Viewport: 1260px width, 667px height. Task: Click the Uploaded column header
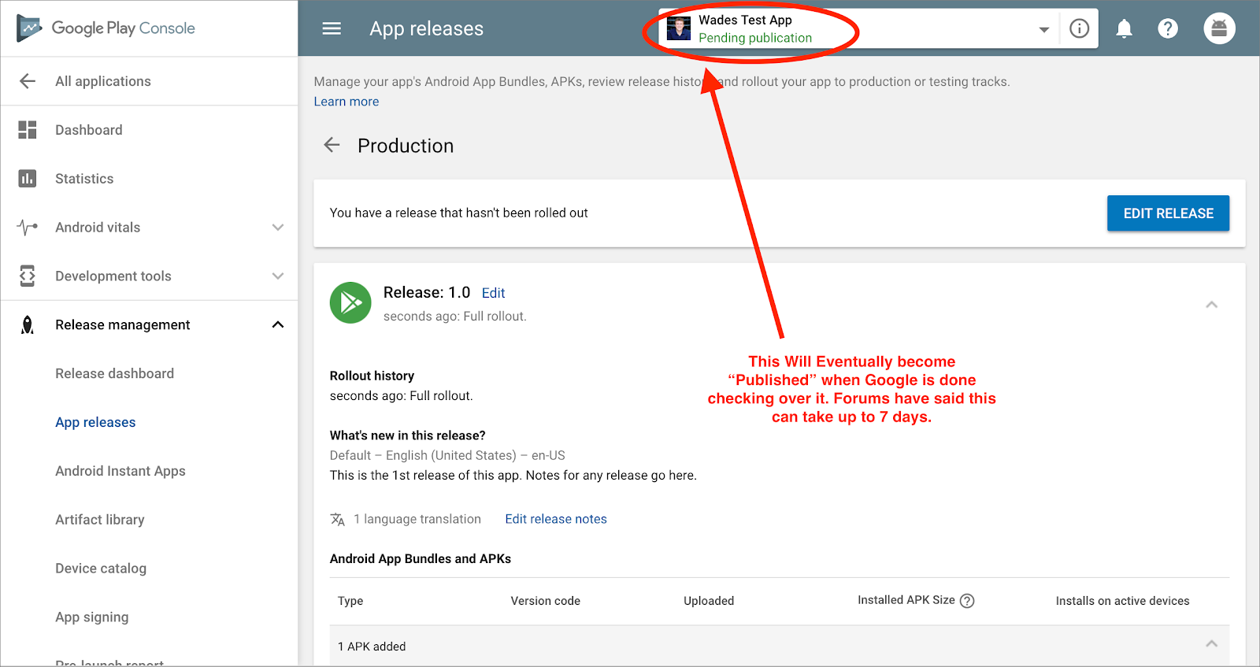click(x=709, y=601)
